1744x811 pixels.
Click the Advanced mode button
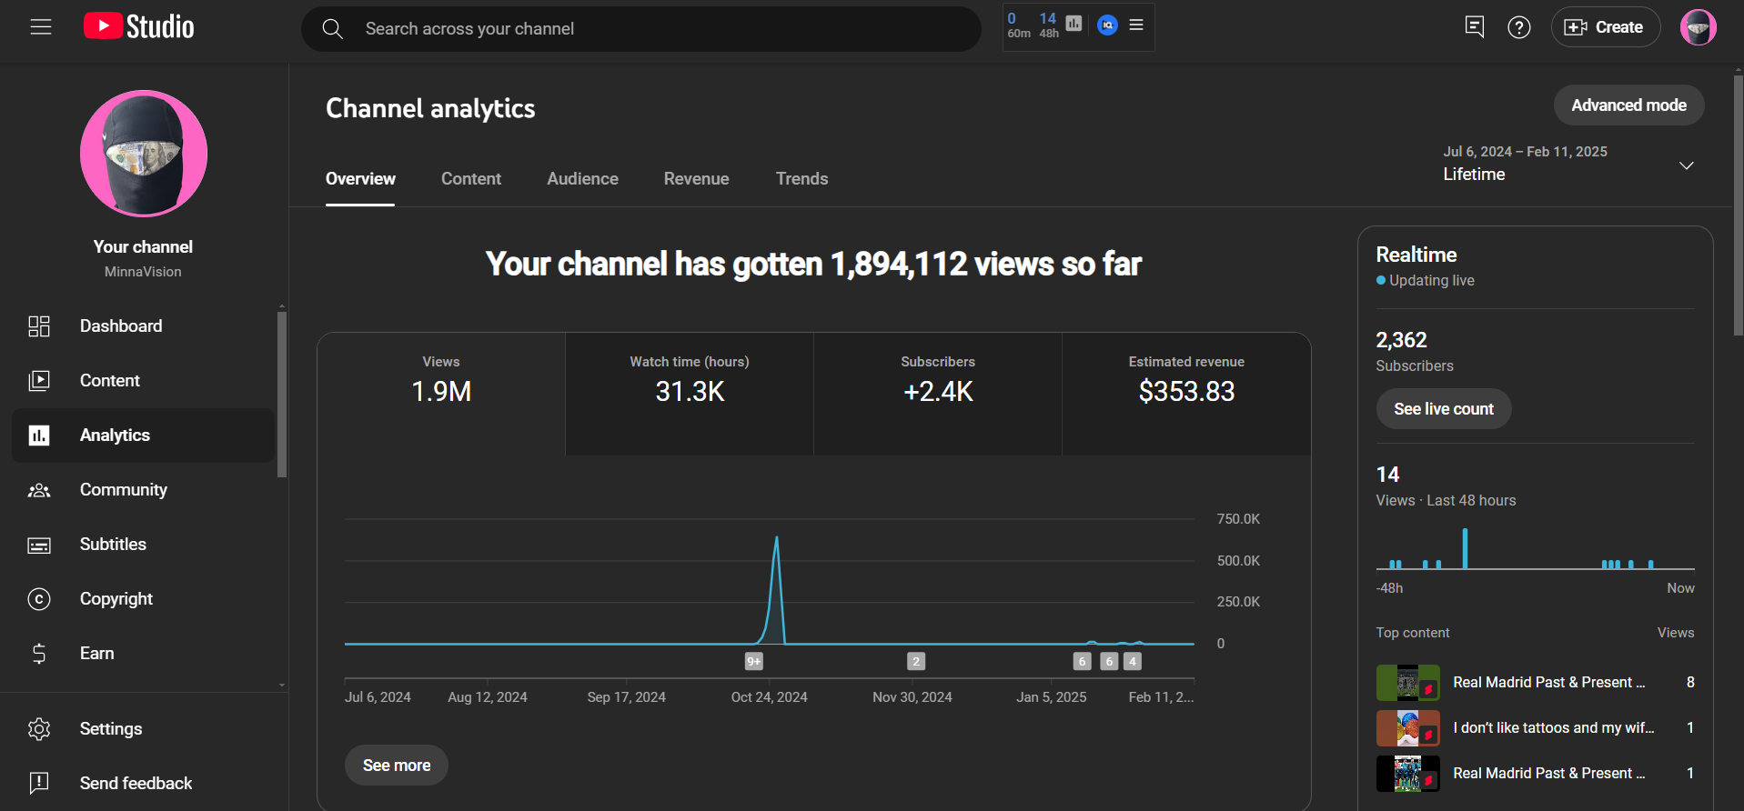pos(1628,105)
